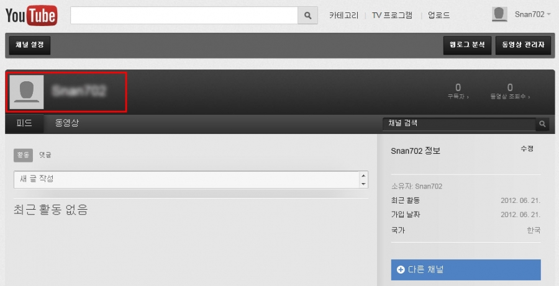Click the 수정 edit link in channel info

pyautogui.click(x=527, y=149)
